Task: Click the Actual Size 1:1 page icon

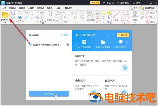Action: pyautogui.click(x=51, y=15)
